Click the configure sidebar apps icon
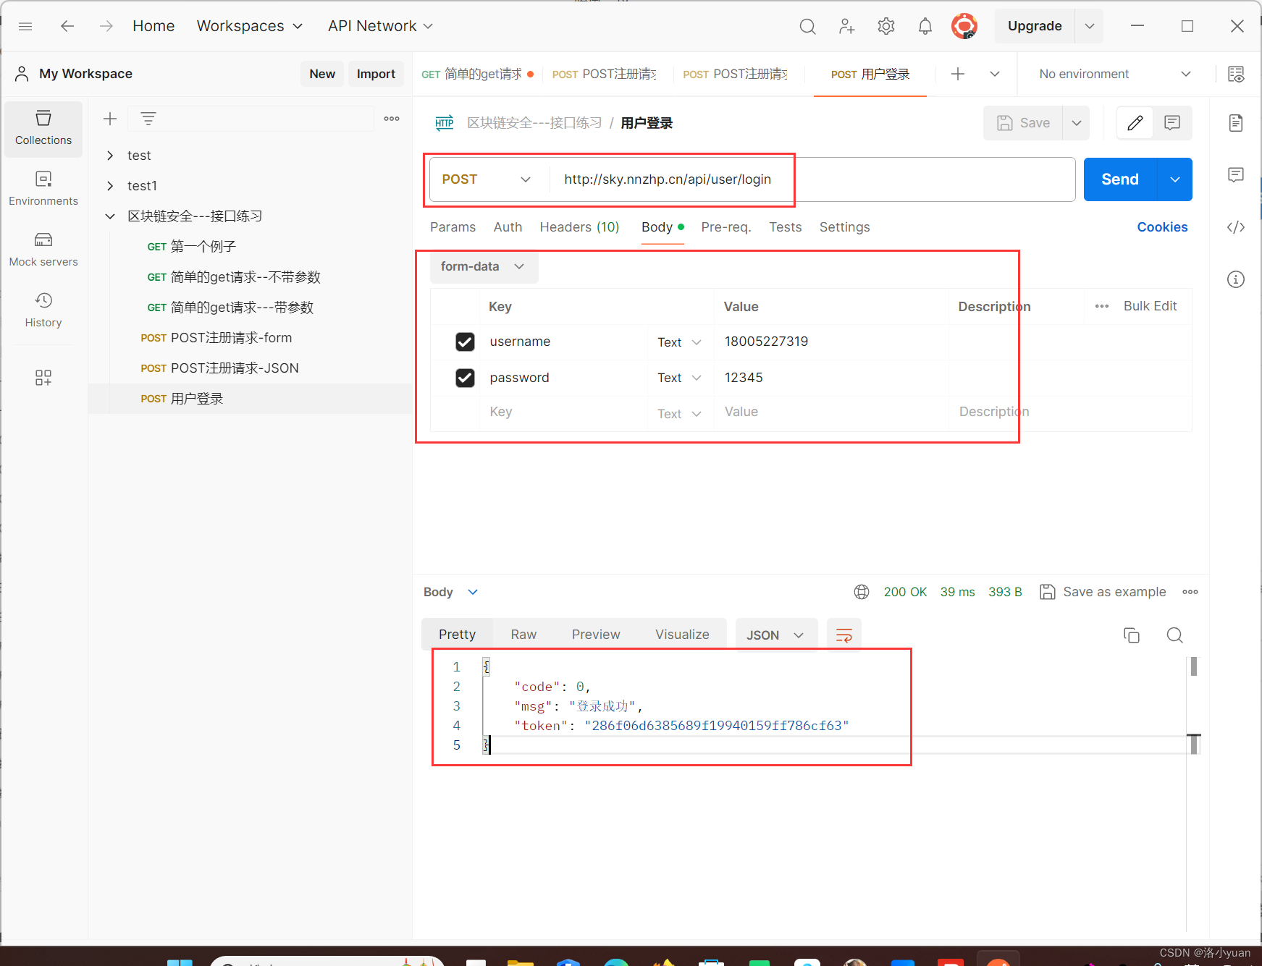Image resolution: width=1262 pixels, height=966 pixels. [x=43, y=378]
